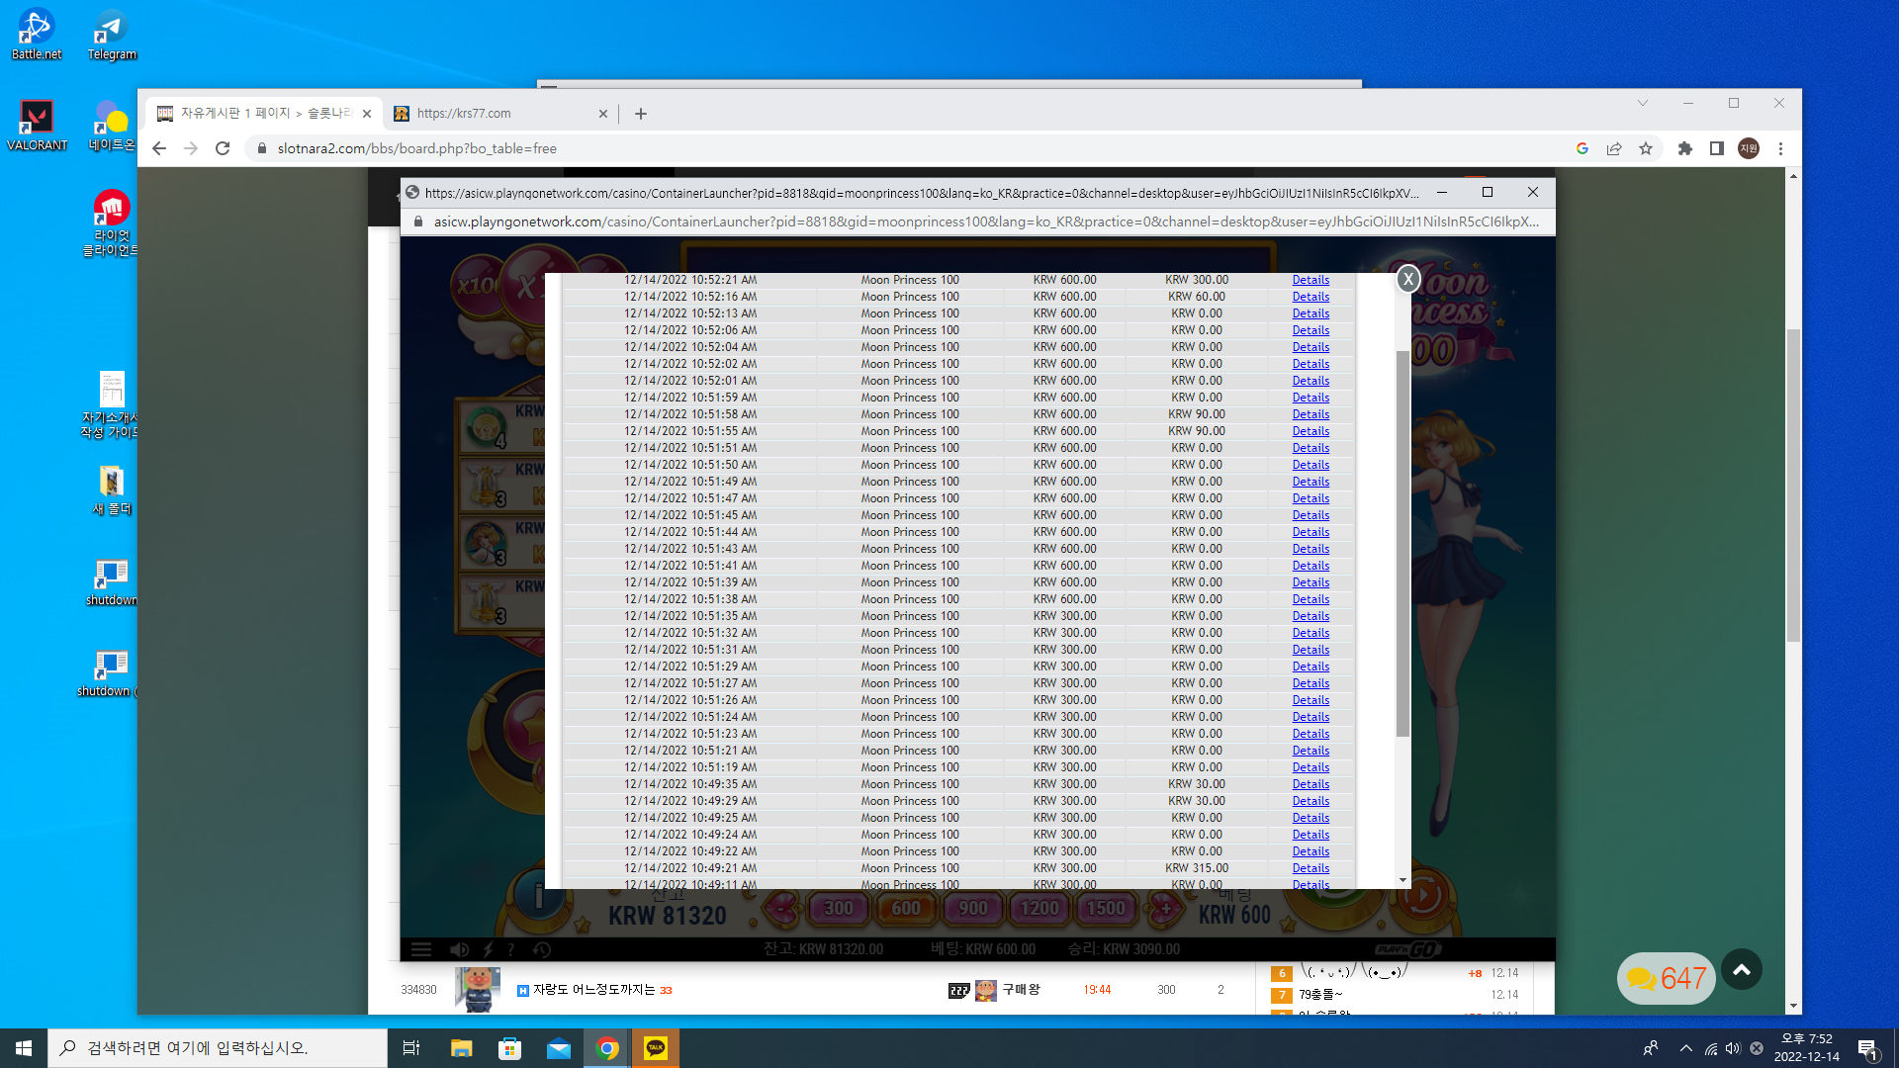Go back in Chrome

(159, 148)
